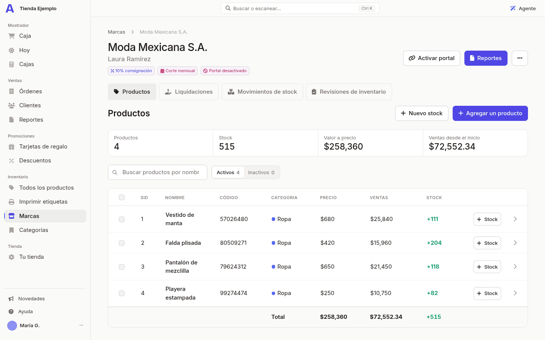Open Tarjetas de regalo
The height and width of the screenshot is (340, 545).
point(45,147)
